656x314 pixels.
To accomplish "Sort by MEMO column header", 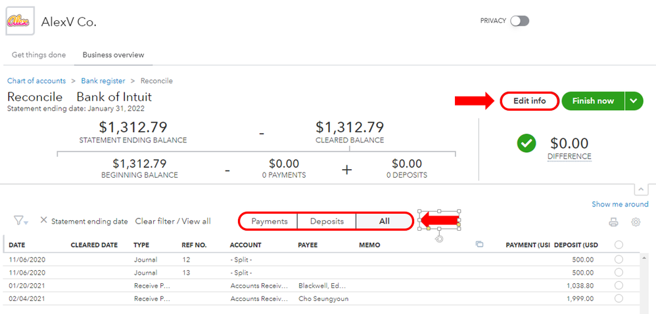I will (369, 245).
